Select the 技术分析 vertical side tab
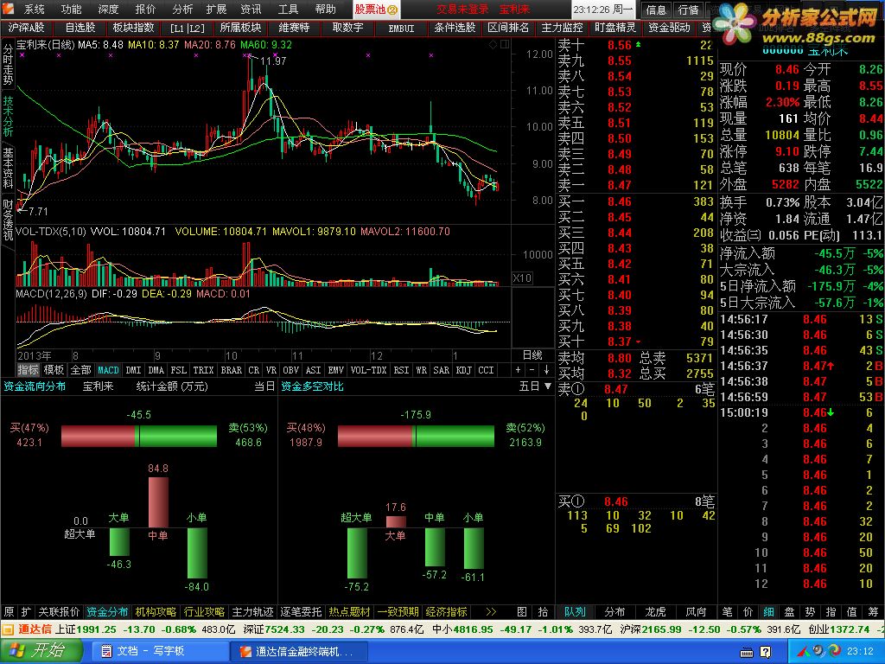 (x=8, y=117)
